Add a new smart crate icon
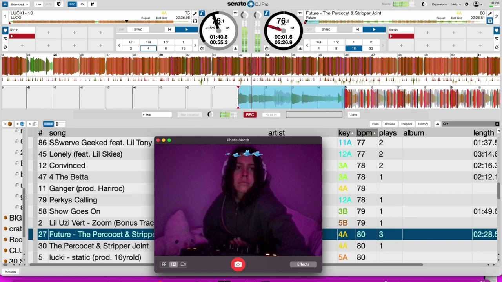This screenshot has width=502, height=282. coord(20,124)
